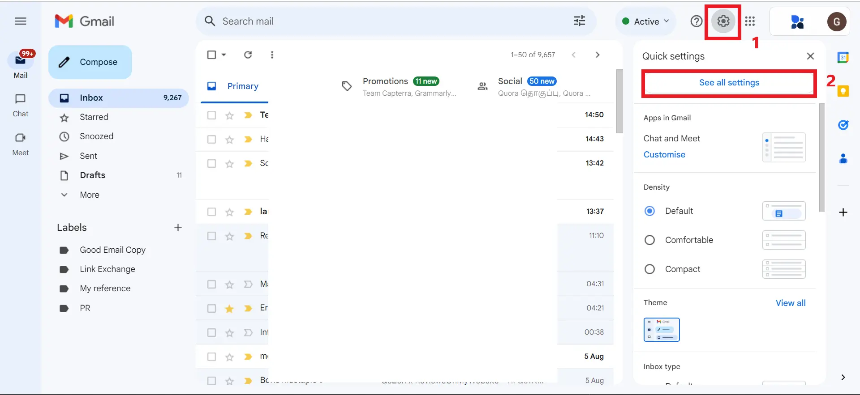Star the 14:43 email

click(229, 140)
